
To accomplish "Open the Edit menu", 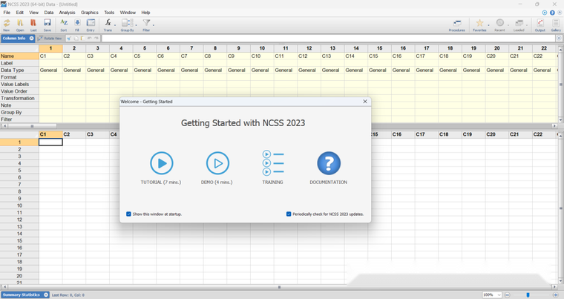I will click(x=20, y=13).
